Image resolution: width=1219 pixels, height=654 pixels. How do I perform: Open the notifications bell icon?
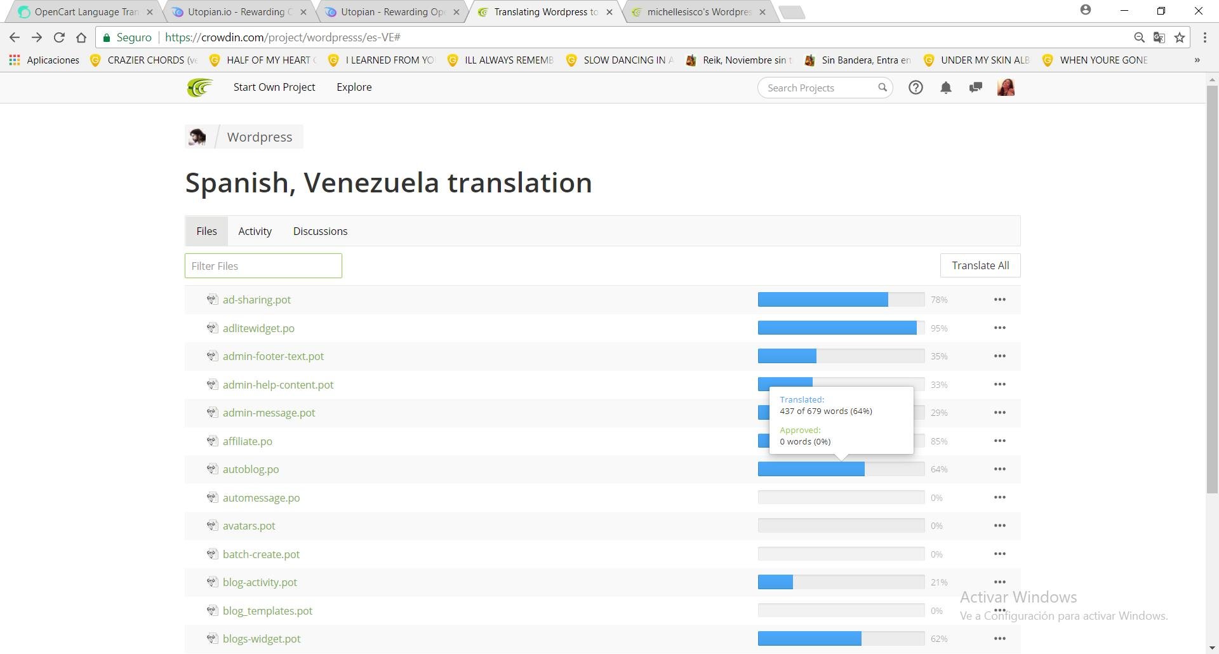tap(945, 88)
